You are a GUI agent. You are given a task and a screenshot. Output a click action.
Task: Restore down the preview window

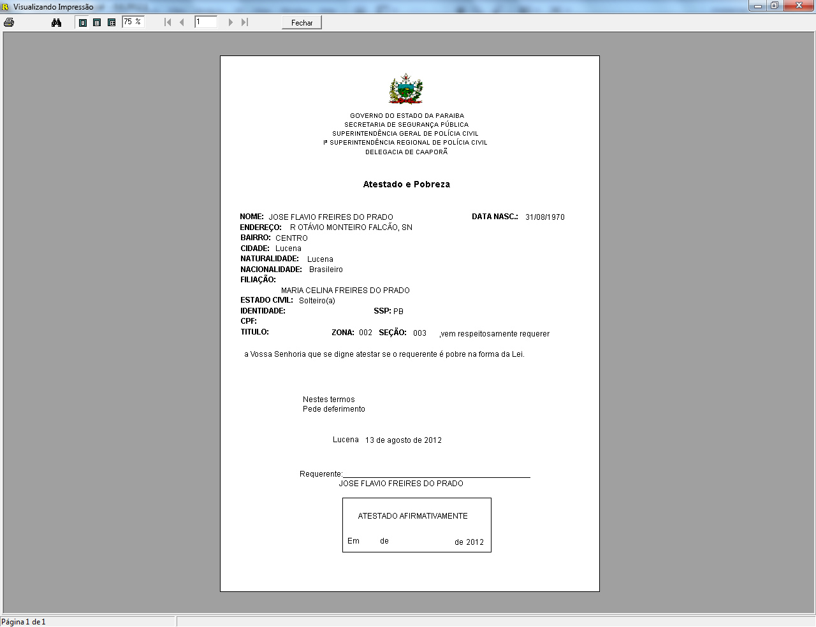[775, 6]
